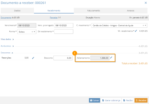Edit Vlr. recebimento with pencil icon
Image resolution: width=149 pixels, height=104 pixels.
pyautogui.click(x=136, y=31)
